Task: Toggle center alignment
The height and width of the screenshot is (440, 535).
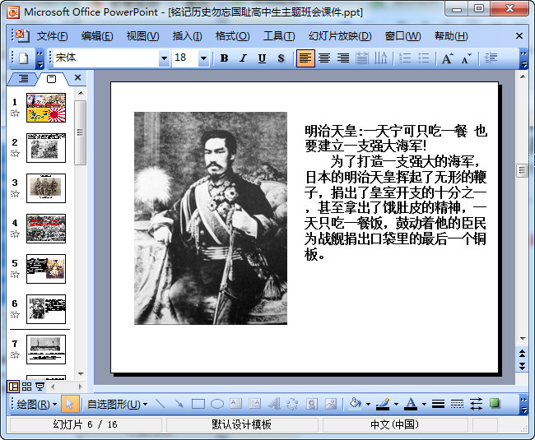Action: pos(324,58)
